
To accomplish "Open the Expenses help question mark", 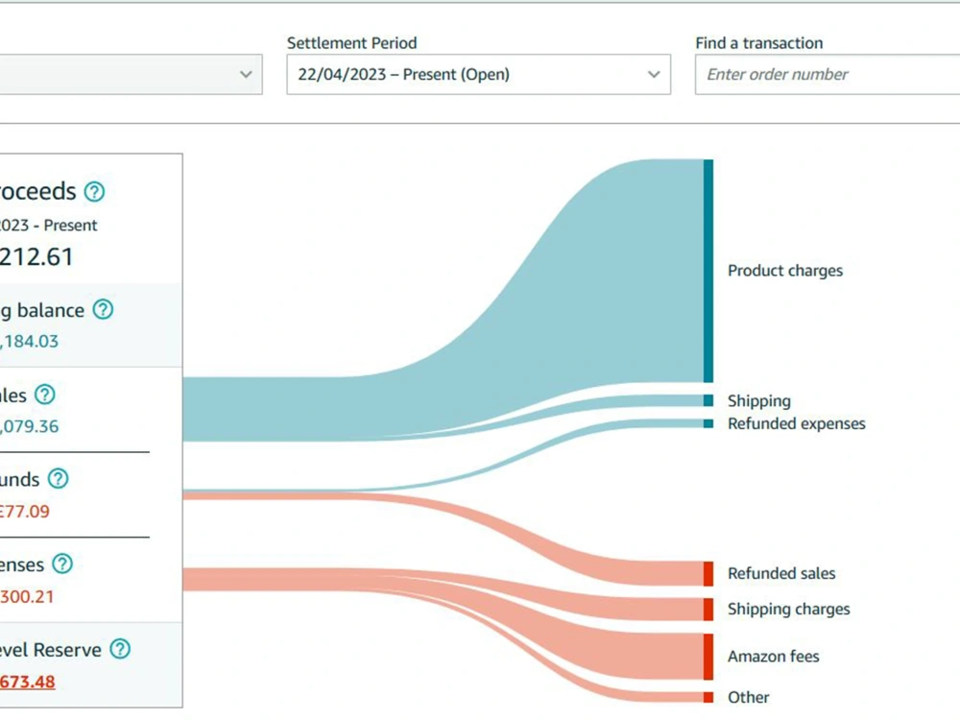I will tap(60, 564).
